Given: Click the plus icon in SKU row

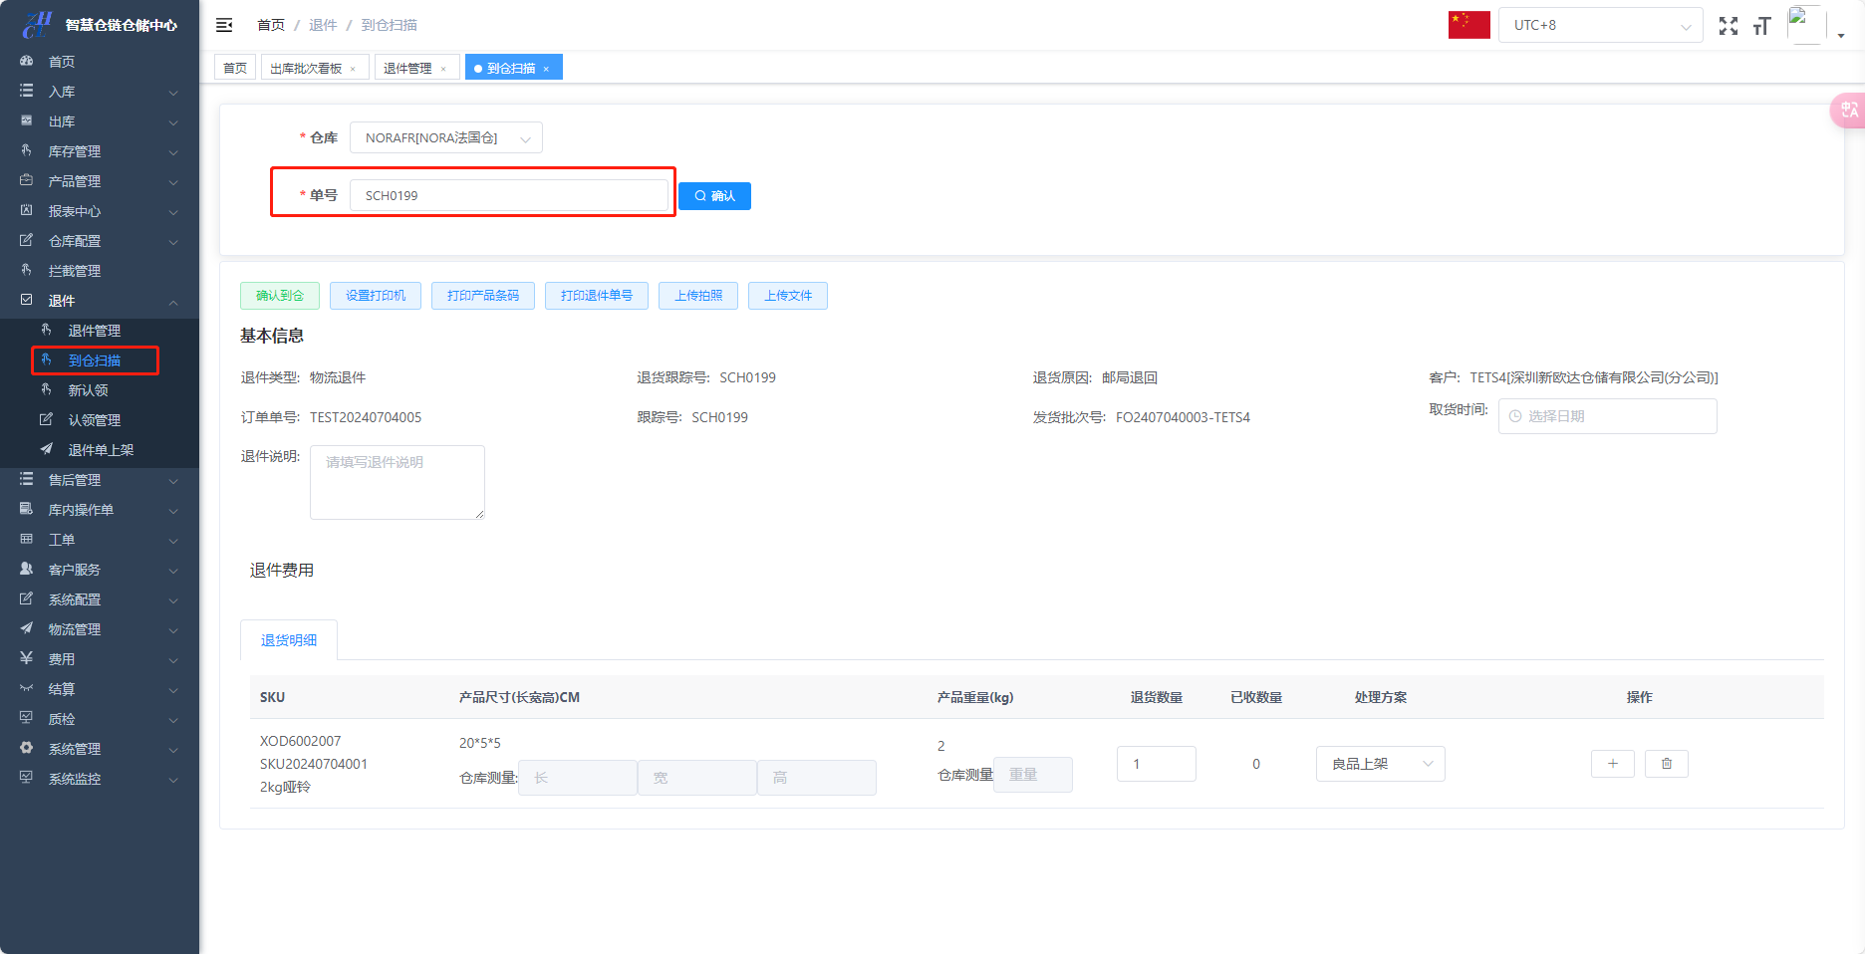Looking at the screenshot, I should [x=1612, y=764].
